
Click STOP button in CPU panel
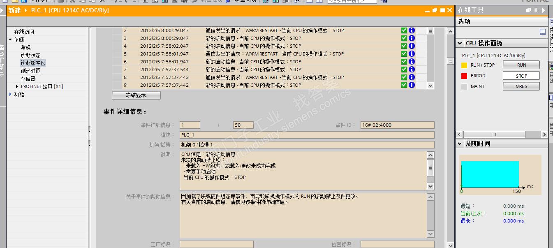pos(521,76)
